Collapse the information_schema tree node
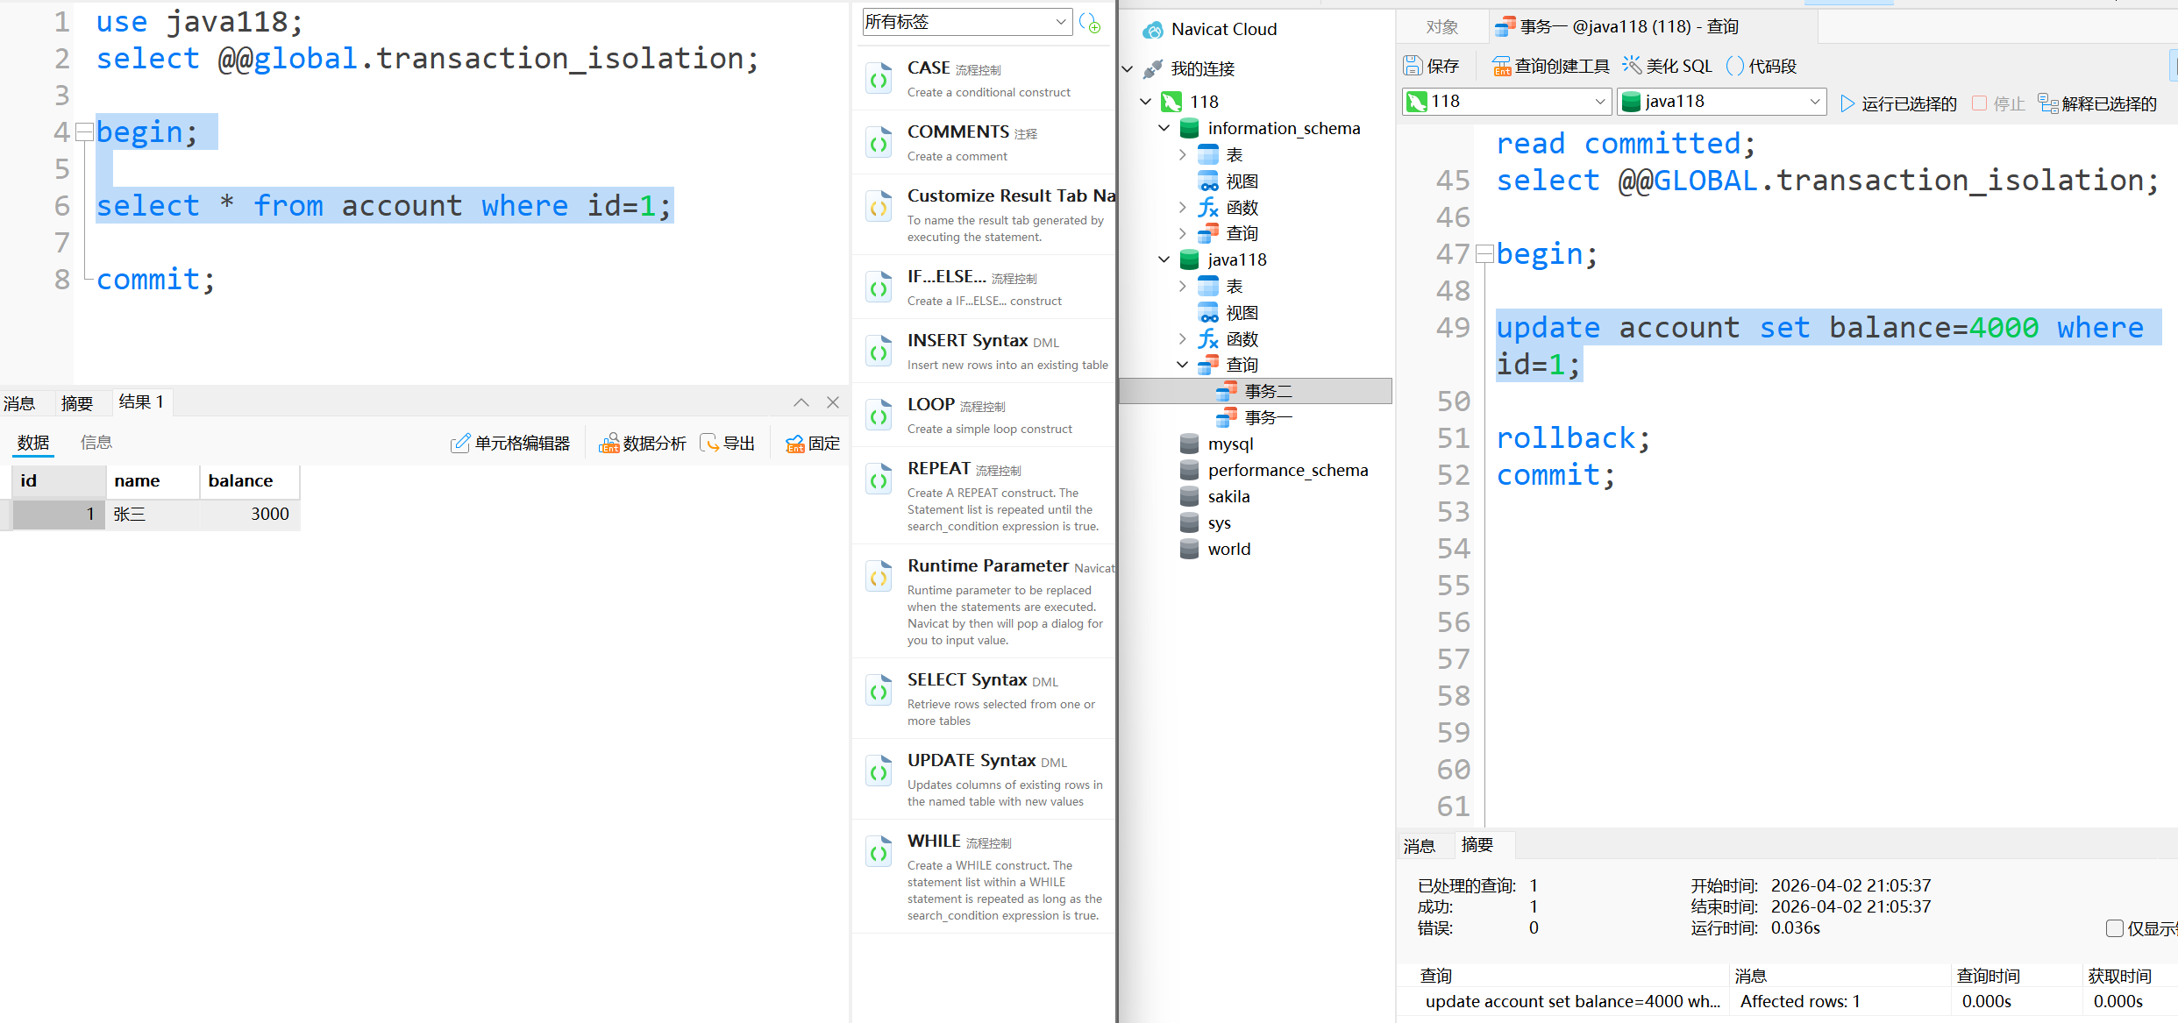 click(x=1164, y=128)
